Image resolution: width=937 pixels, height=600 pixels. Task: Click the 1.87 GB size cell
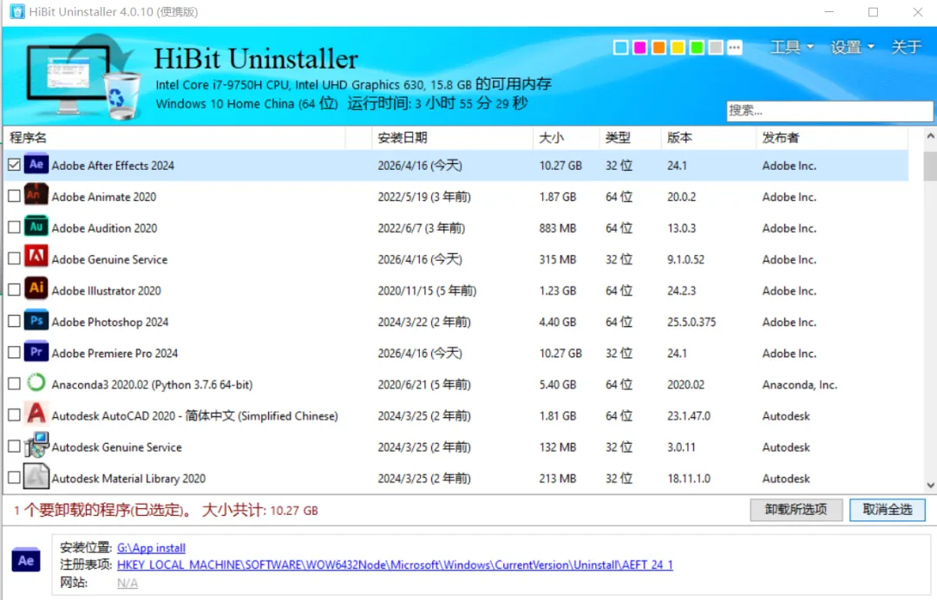tap(558, 197)
